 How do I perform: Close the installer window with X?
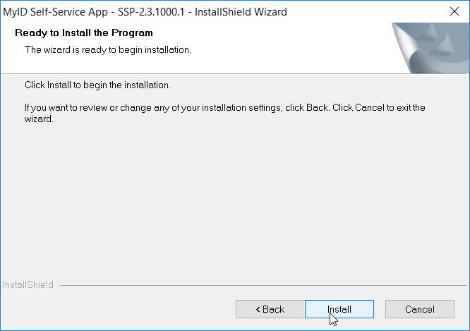pyautogui.click(x=454, y=12)
